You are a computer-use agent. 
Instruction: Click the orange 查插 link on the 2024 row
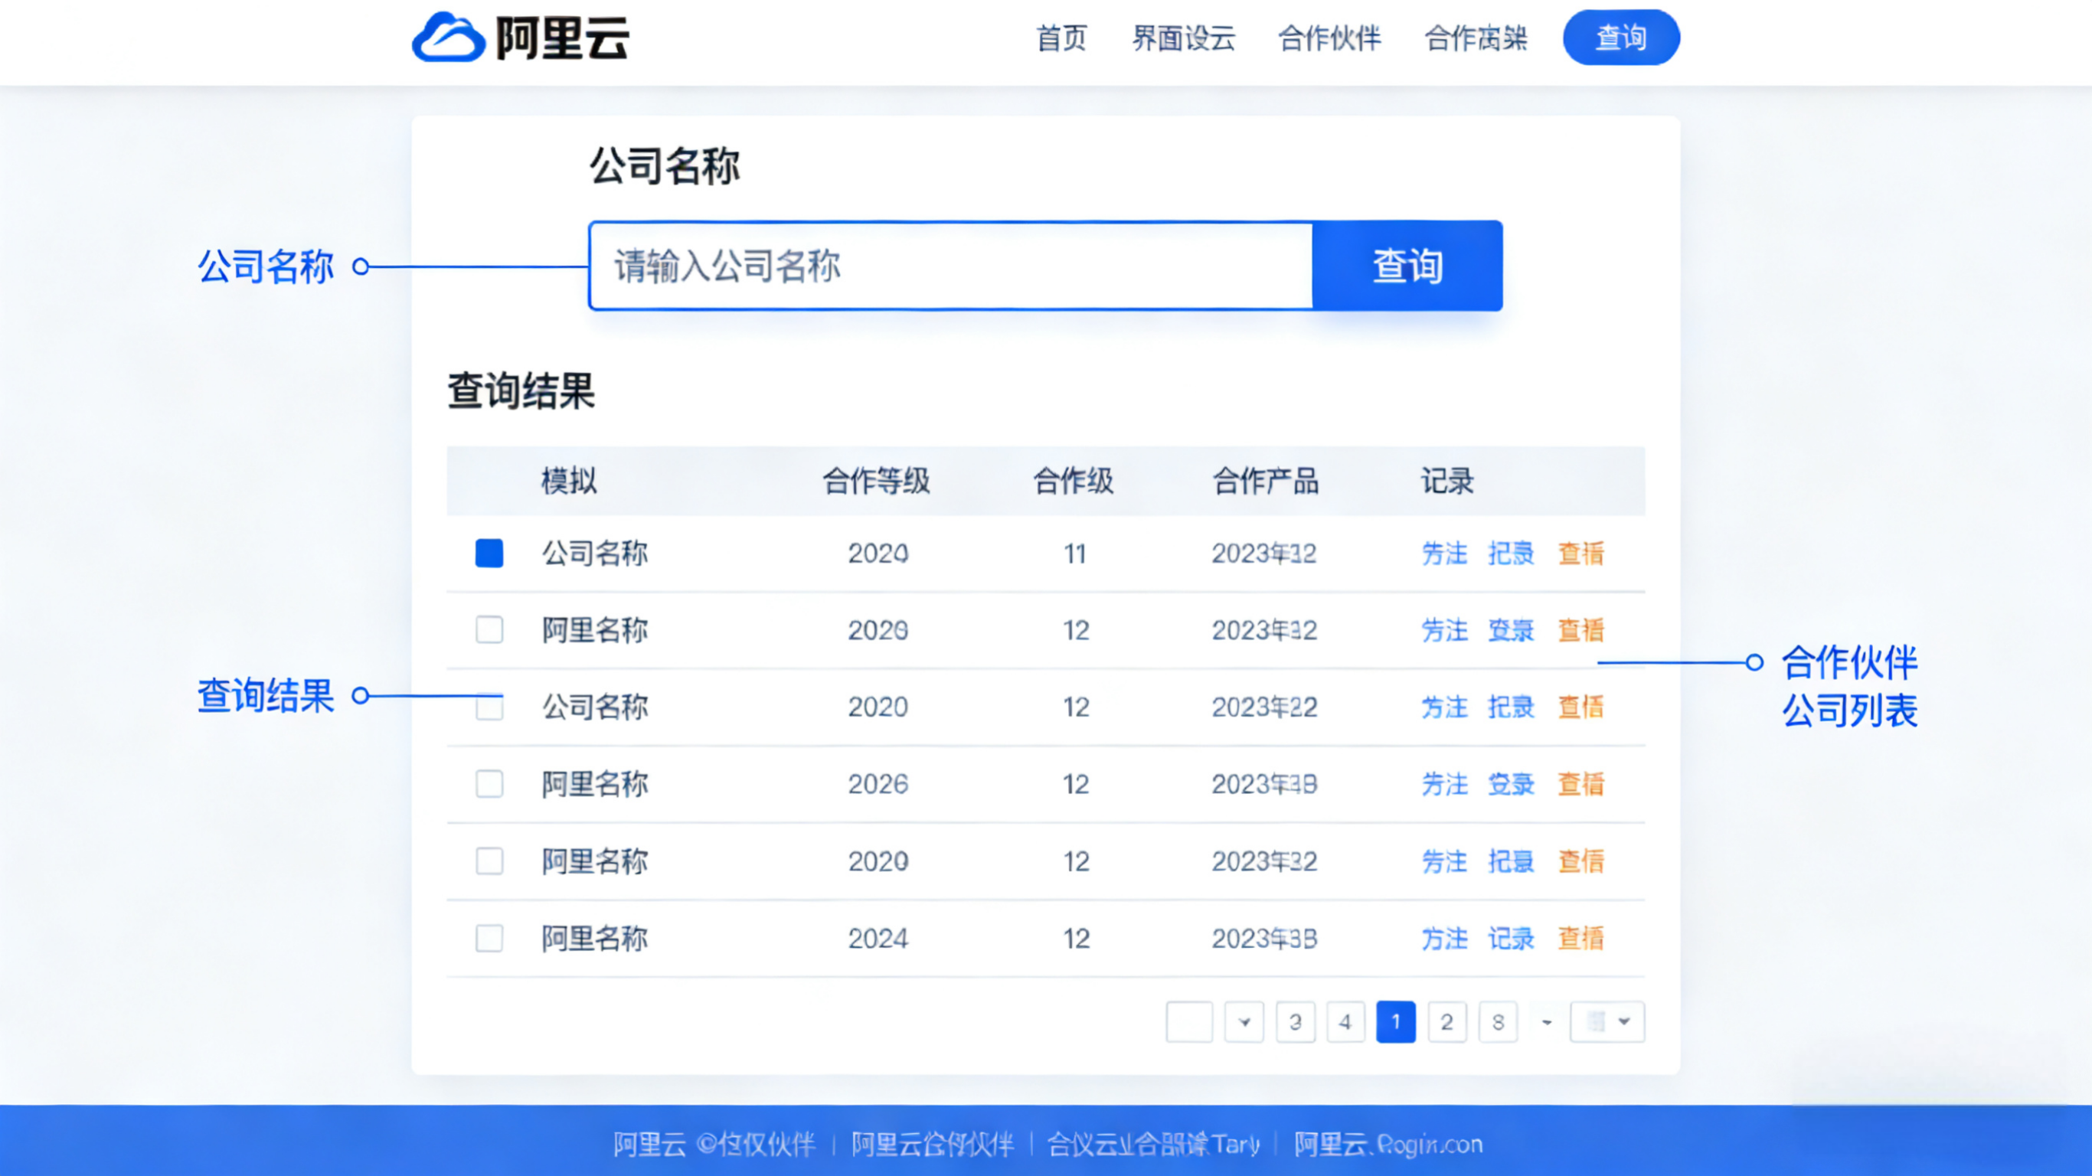pos(1580,939)
